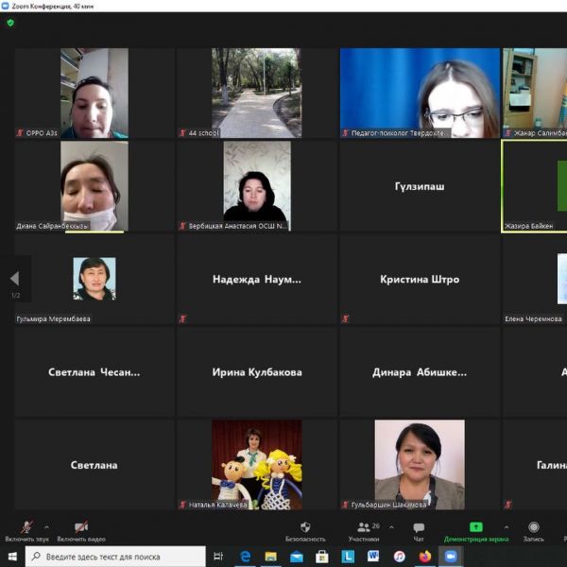Select the Светлана Чесан... participant tile

point(94,371)
